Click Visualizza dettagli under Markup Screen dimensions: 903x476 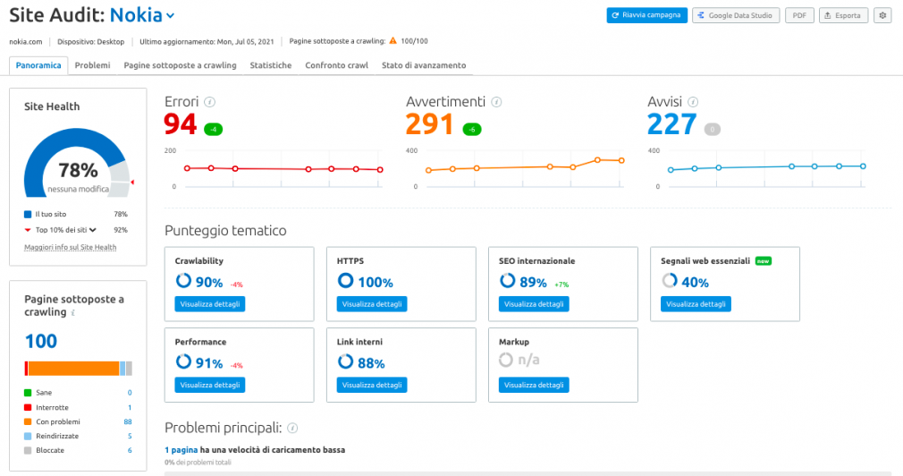(x=533, y=385)
